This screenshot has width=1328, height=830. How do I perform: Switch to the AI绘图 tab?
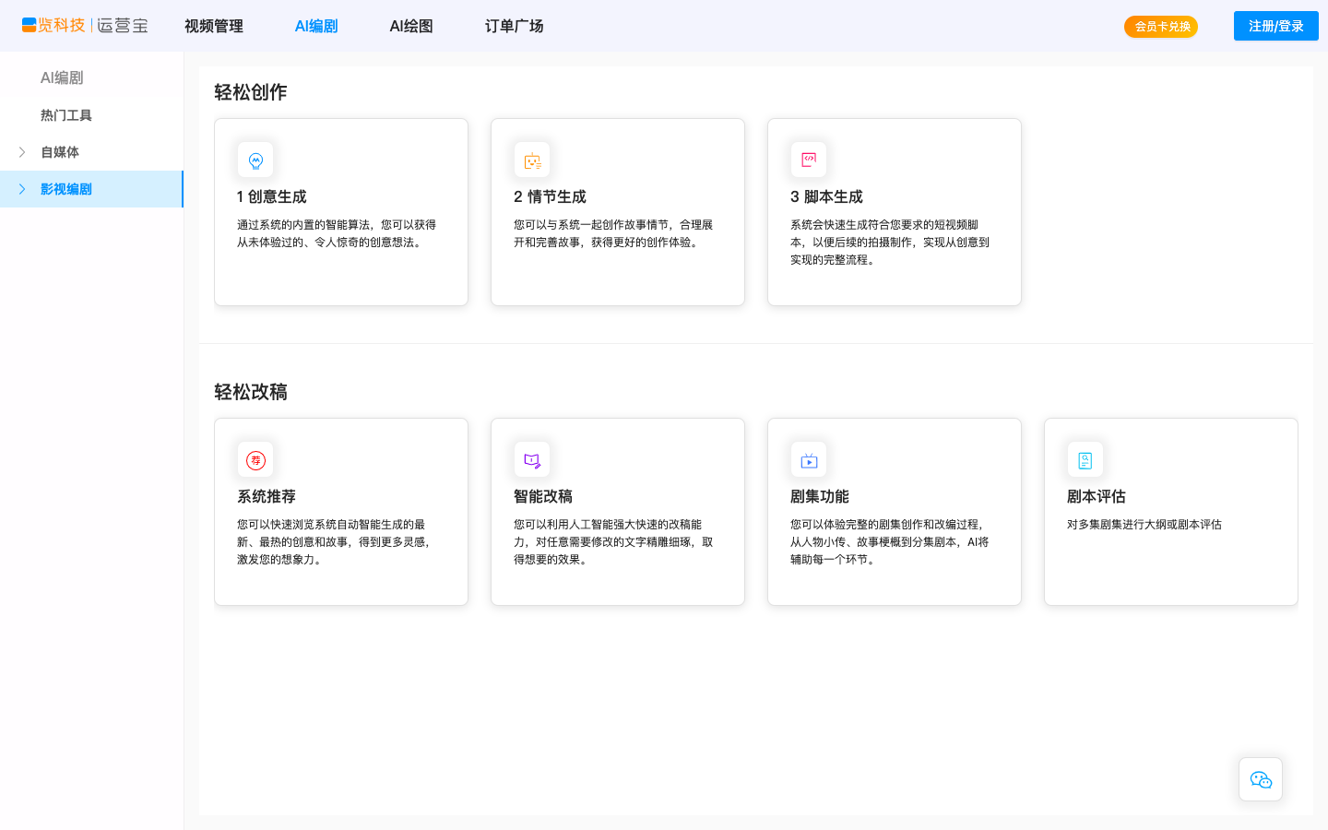click(411, 26)
